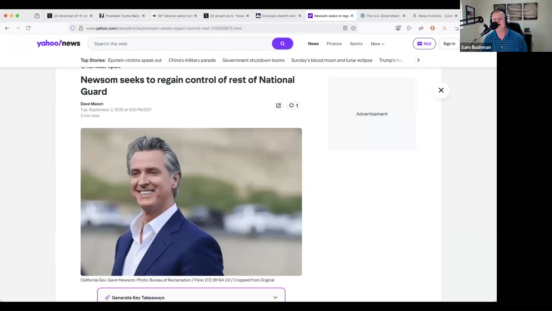Close the 'The U.S. Government' tab

click(404, 16)
